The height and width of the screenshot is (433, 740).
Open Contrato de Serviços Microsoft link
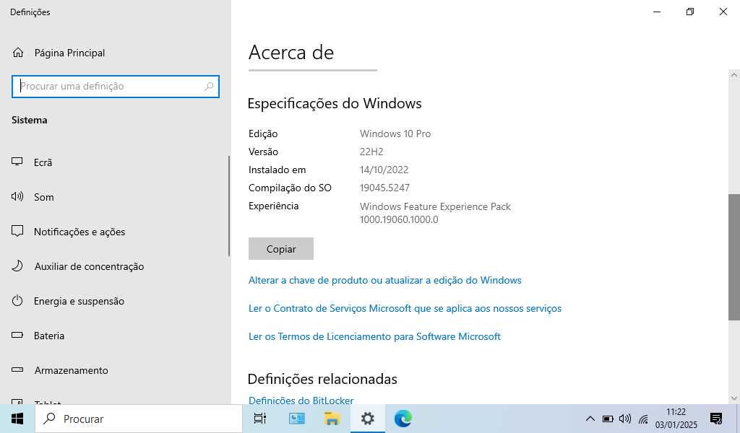coord(405,309)
